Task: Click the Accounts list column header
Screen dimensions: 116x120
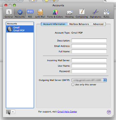Action: pyautogui.click(x=20, y=24)
